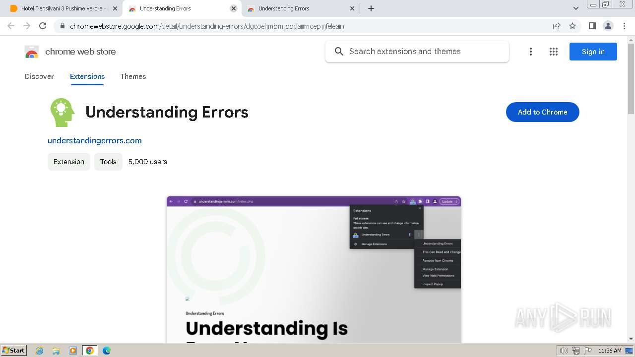Open the extension preview screenshot
The height and width of the screenshot is (357, 635).
(314, 270)
